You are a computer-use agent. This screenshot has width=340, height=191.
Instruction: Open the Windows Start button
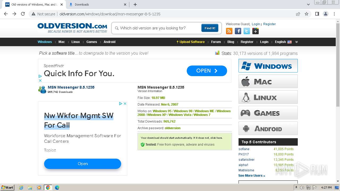click(7, 188)
